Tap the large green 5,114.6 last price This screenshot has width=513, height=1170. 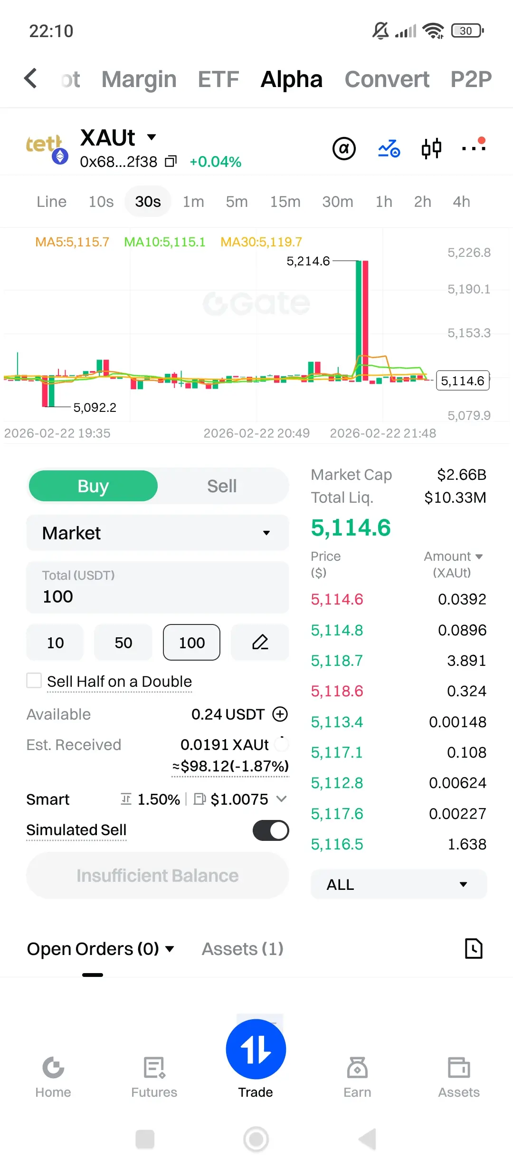pyautogui.click(x=351, y=527)
